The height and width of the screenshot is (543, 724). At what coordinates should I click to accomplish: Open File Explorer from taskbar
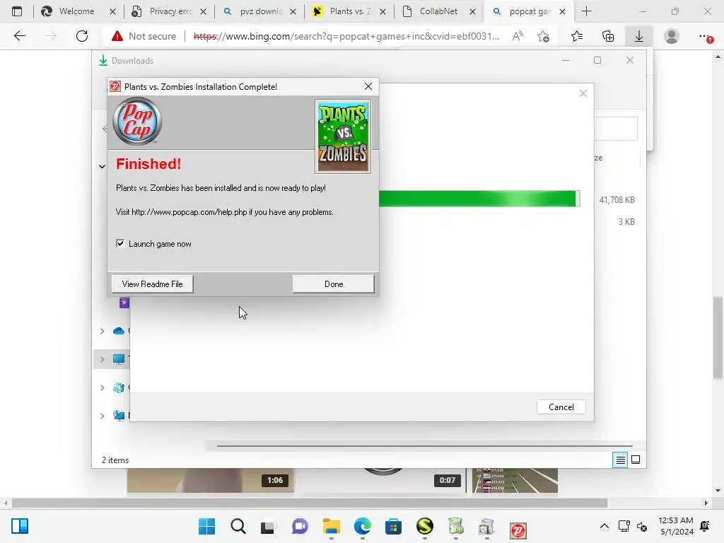331,526
